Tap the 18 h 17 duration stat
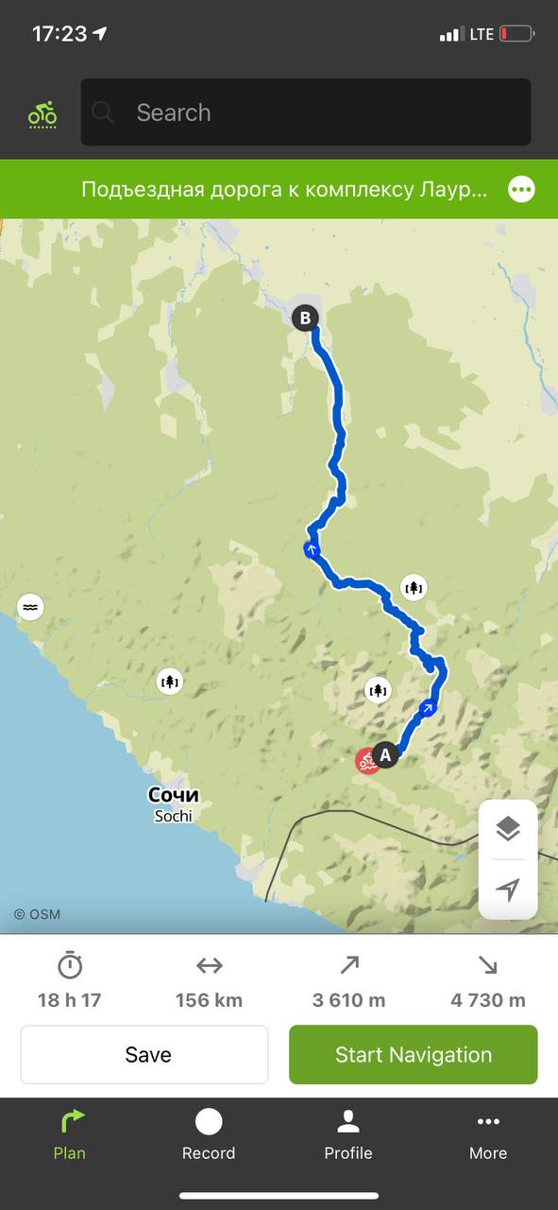The width and height of the screenshot is (558, 1210). [x=70, y=981]
